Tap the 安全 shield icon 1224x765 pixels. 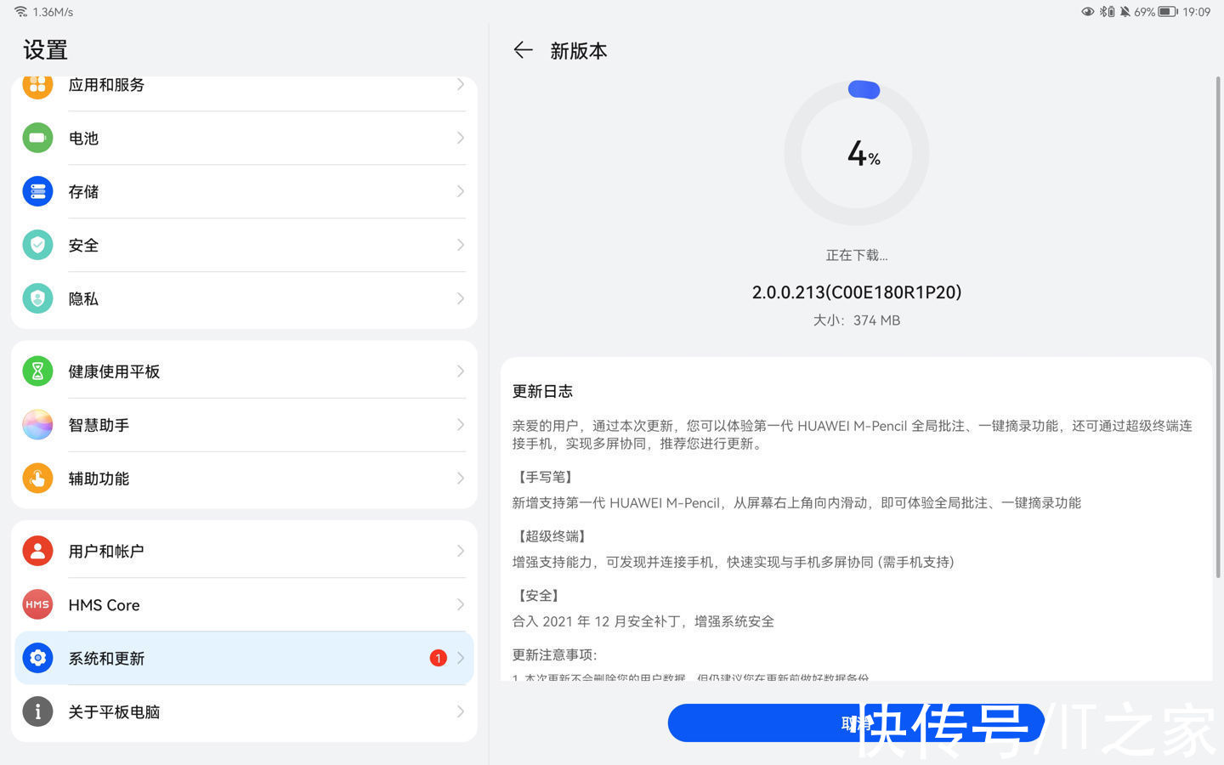(37, 245)
